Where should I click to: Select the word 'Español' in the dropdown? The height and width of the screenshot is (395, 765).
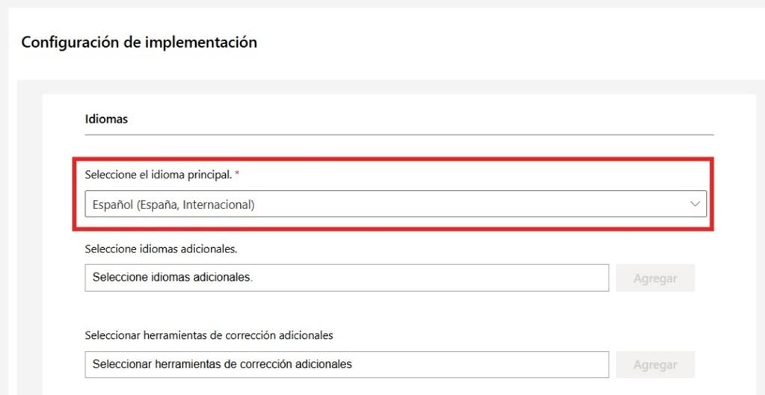(x=112, y=204)
